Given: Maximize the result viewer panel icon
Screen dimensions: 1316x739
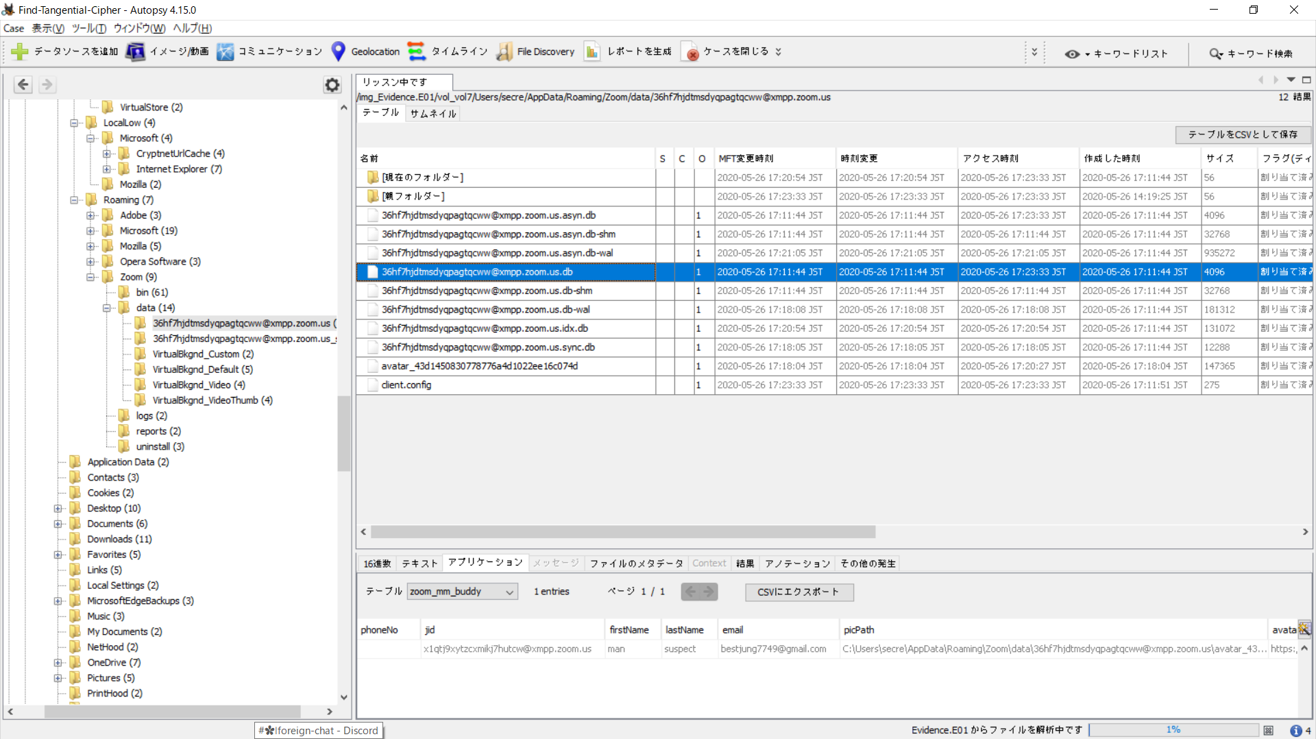Looking at the screenshot, I should [x=1306, y=80].
